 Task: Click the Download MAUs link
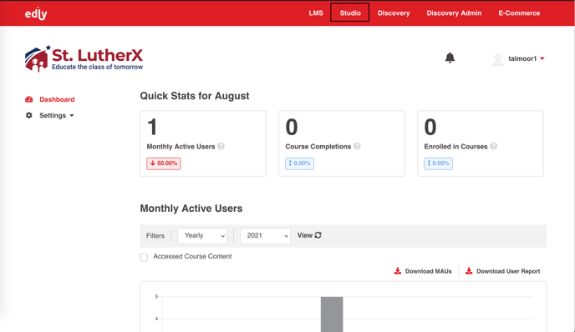pyautogui.click(x=428, y=271)
